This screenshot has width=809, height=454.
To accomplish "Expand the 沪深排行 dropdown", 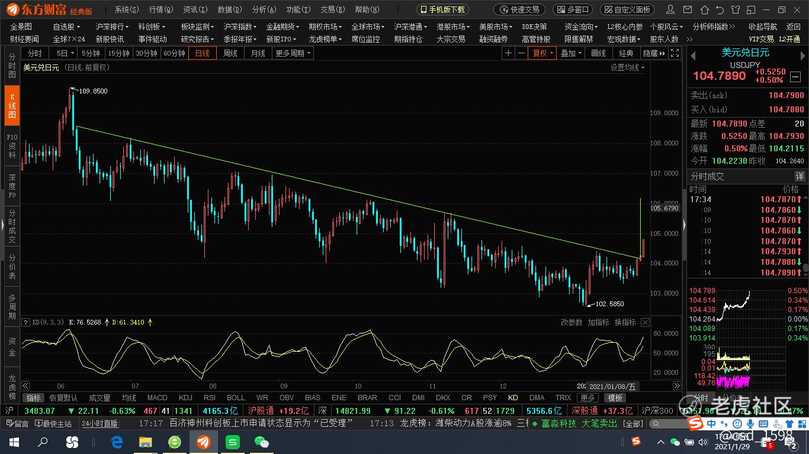I will [112, 27].
